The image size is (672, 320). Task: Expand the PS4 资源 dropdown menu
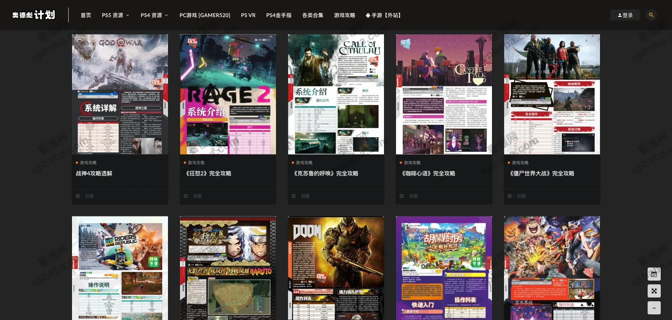point(154,15)
